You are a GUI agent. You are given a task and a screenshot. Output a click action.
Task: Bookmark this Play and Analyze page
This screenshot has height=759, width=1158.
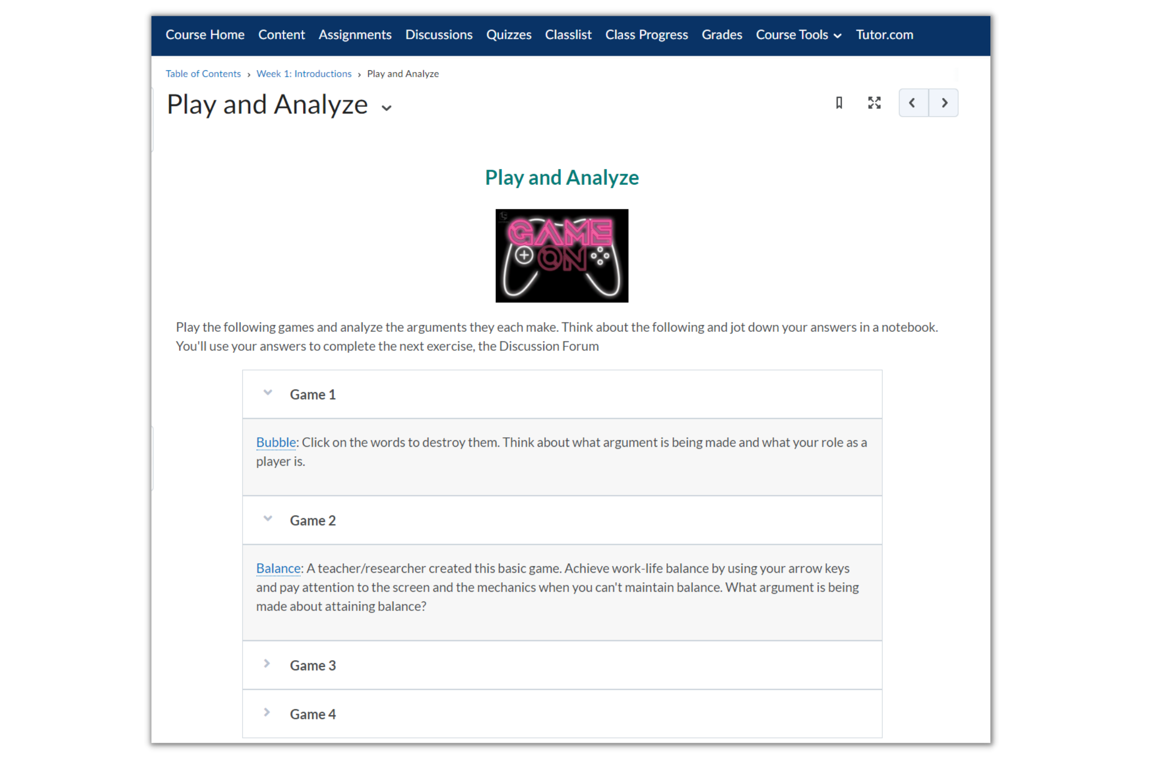(839, 103)
